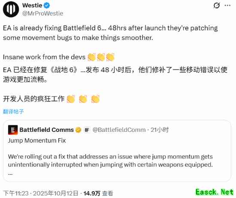Click the 21小时 quoted post timestamp
The image size is (236, 198).
(160, 130)
